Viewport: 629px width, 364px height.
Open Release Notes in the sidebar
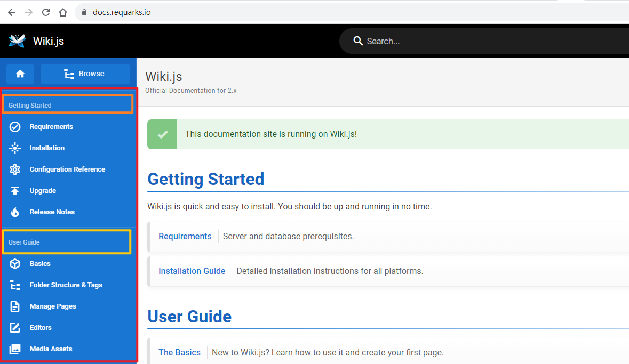(x=52, y=212)
